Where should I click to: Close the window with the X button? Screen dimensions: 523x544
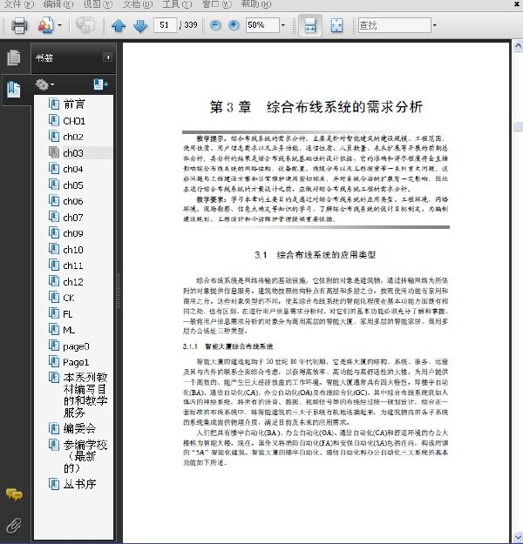[x=517, y=4]
